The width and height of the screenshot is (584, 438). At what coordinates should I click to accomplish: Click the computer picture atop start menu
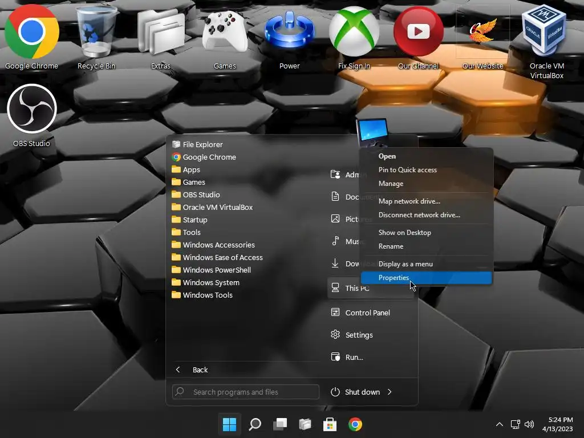[372, 132]
